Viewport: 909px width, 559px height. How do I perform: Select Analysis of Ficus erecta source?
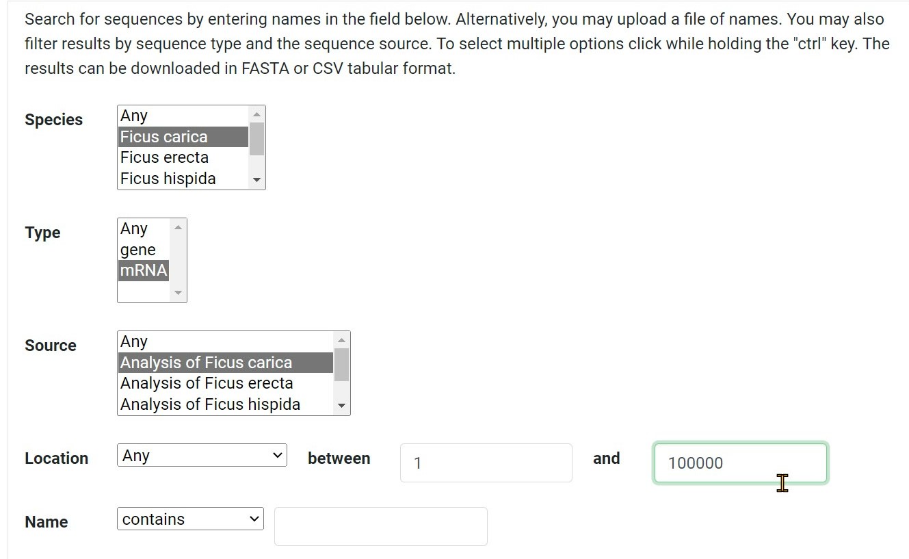click(225, 383)
